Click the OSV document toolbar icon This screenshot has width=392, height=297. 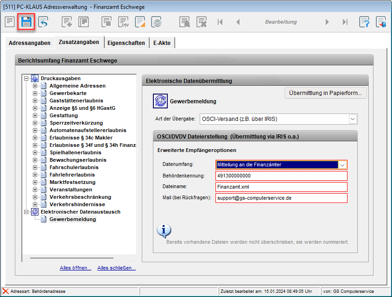(x=124, y=22)
